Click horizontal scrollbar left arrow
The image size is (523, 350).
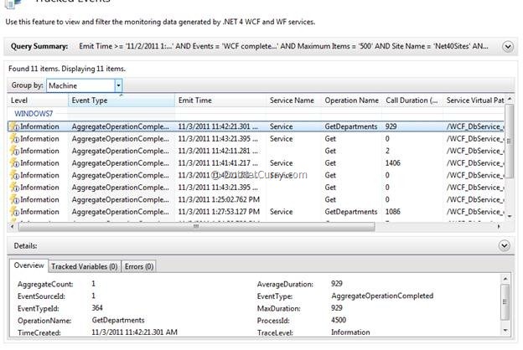pyautogui.click(x=13, y=227)
